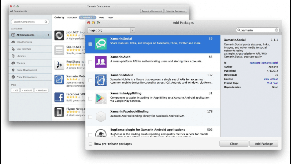The width and height of the screenshot is (291, 164).
Task: Order components by Name
Action: point(101,17)
